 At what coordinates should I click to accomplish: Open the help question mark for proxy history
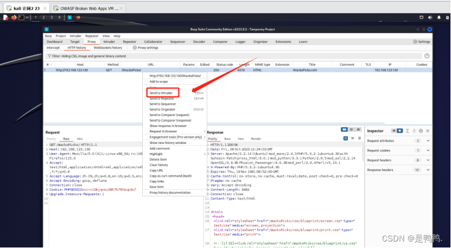pyautogui.click(x=427, y=56)
